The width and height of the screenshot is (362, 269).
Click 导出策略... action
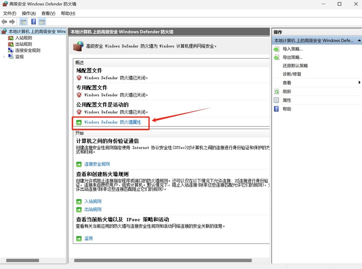292,57
